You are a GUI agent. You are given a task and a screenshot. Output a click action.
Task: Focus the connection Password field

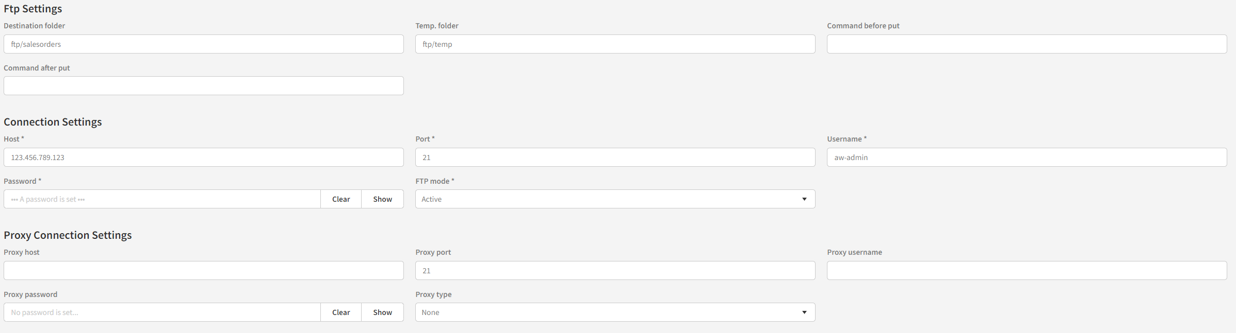click(x=162, y=199)
